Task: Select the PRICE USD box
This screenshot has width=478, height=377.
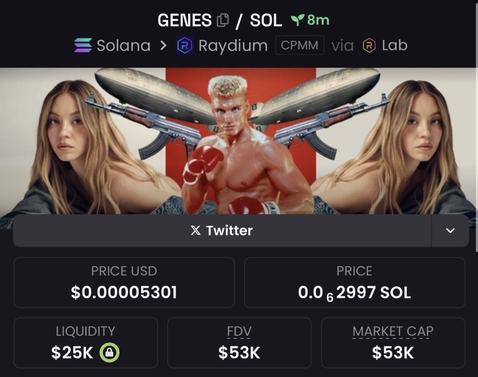Action: pyautogui.click(x=124, y=282)
